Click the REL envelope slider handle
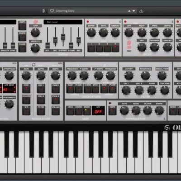This screenshot has width=181, height=181. coord(79,40)
